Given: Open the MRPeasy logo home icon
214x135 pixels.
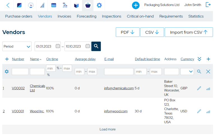Looking at the screenshot, I should (19, 5).
